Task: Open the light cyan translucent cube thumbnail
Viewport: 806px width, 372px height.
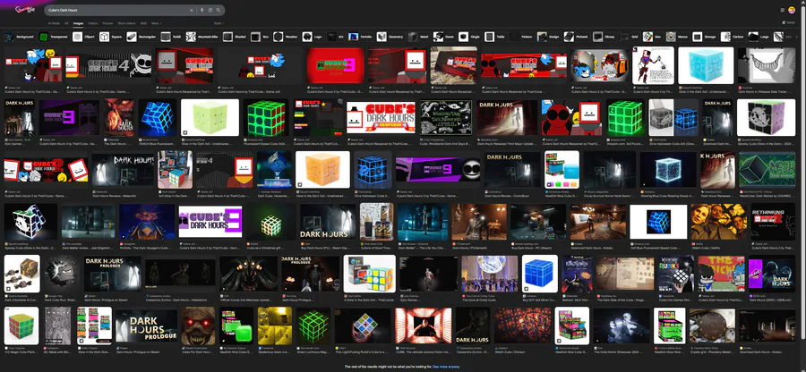Action: (706, 65)
